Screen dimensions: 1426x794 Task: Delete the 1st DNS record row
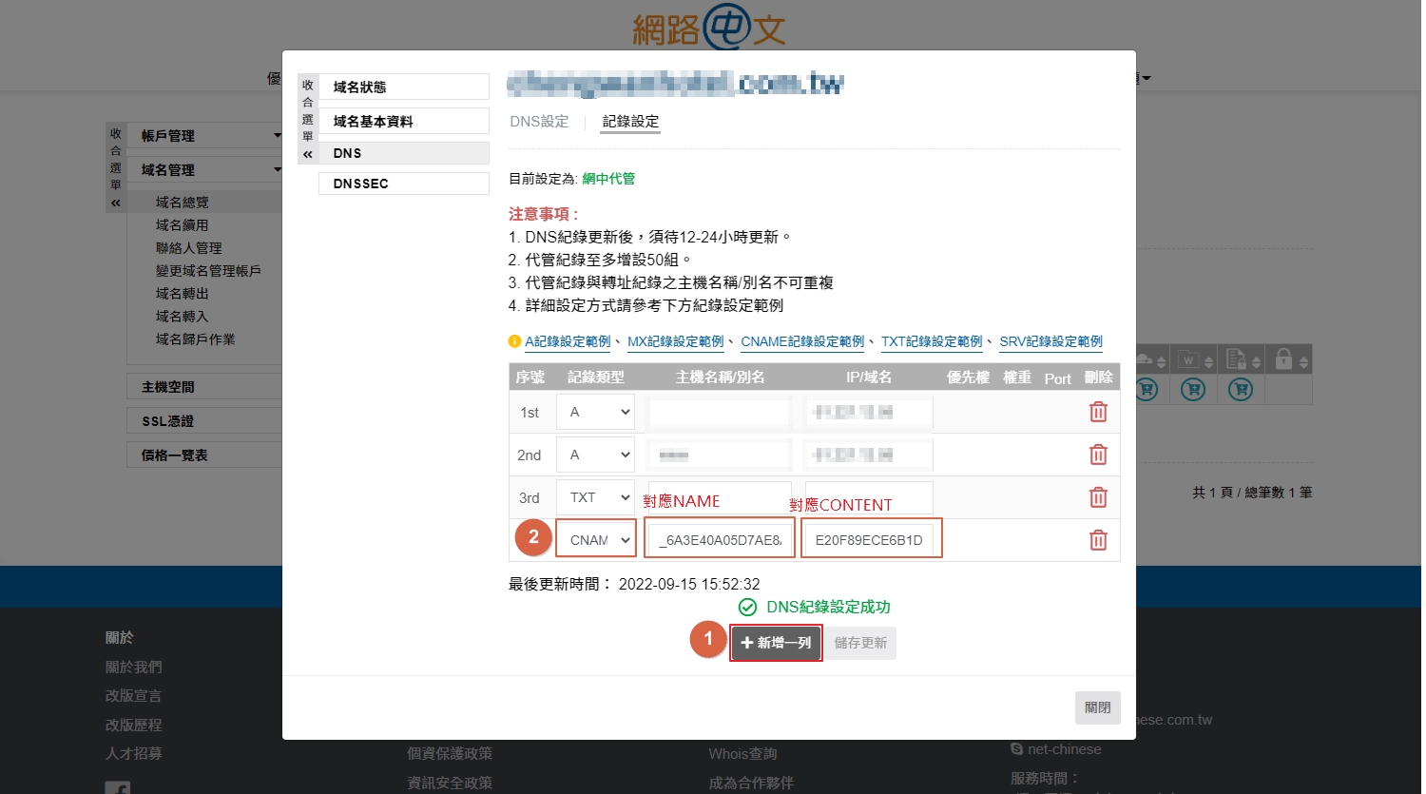[x=1098, y=412]
